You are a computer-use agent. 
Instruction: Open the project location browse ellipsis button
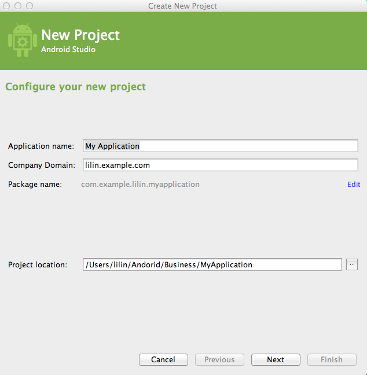352,264
